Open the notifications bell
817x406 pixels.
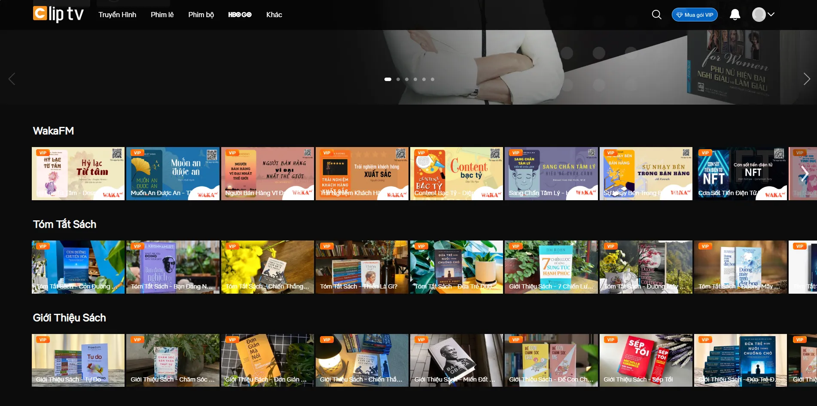pyautogui.click(x=735, y=15)
